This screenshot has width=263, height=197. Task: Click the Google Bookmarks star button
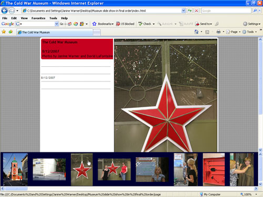[94, 24]
